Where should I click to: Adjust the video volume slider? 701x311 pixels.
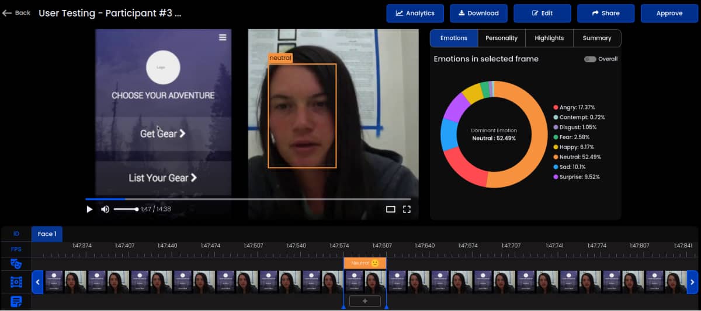(126, 210)
